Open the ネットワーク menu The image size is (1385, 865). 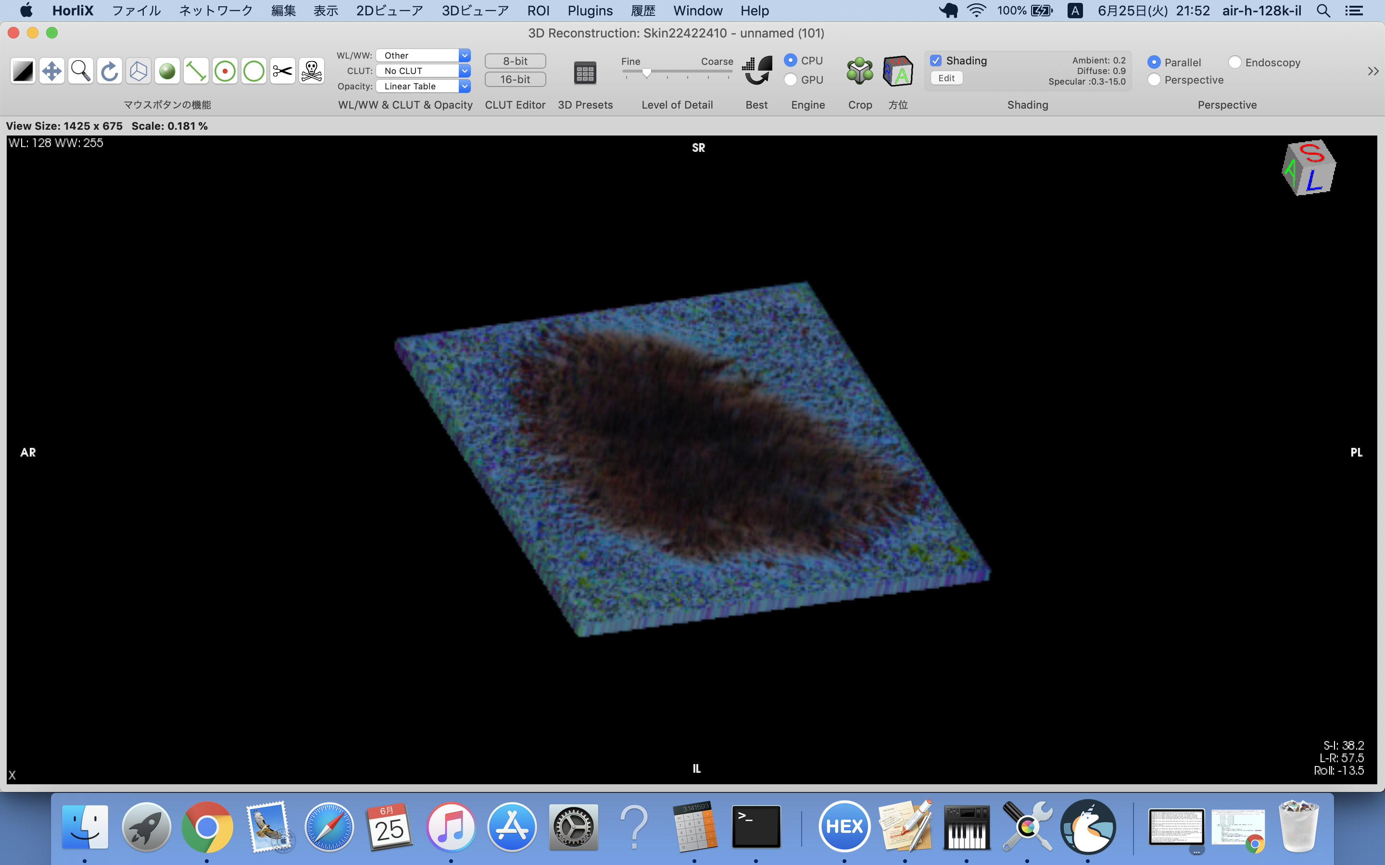pyautogui.click(x=216, y=11)
